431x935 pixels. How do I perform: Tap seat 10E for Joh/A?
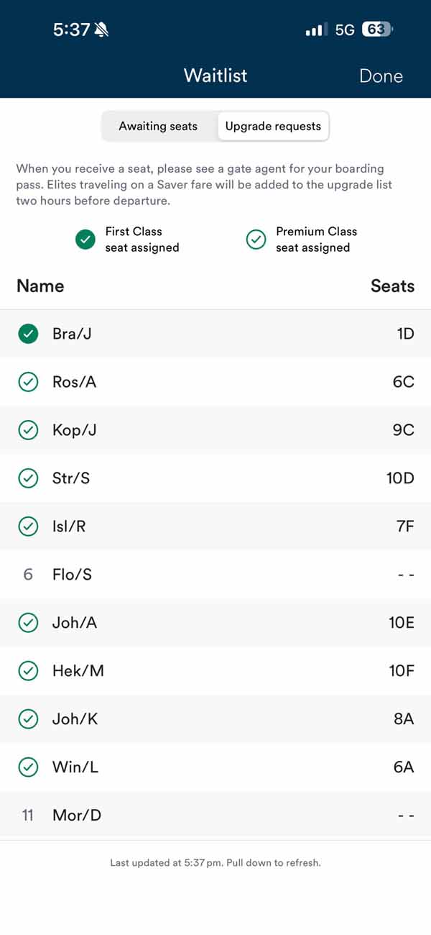[x=402, y=623]
